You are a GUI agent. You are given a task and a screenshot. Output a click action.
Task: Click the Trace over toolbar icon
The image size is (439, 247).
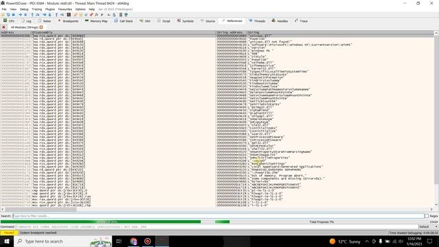point(50,14)
